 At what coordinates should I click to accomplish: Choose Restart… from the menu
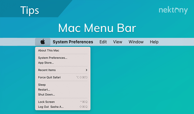pos(44,90)
